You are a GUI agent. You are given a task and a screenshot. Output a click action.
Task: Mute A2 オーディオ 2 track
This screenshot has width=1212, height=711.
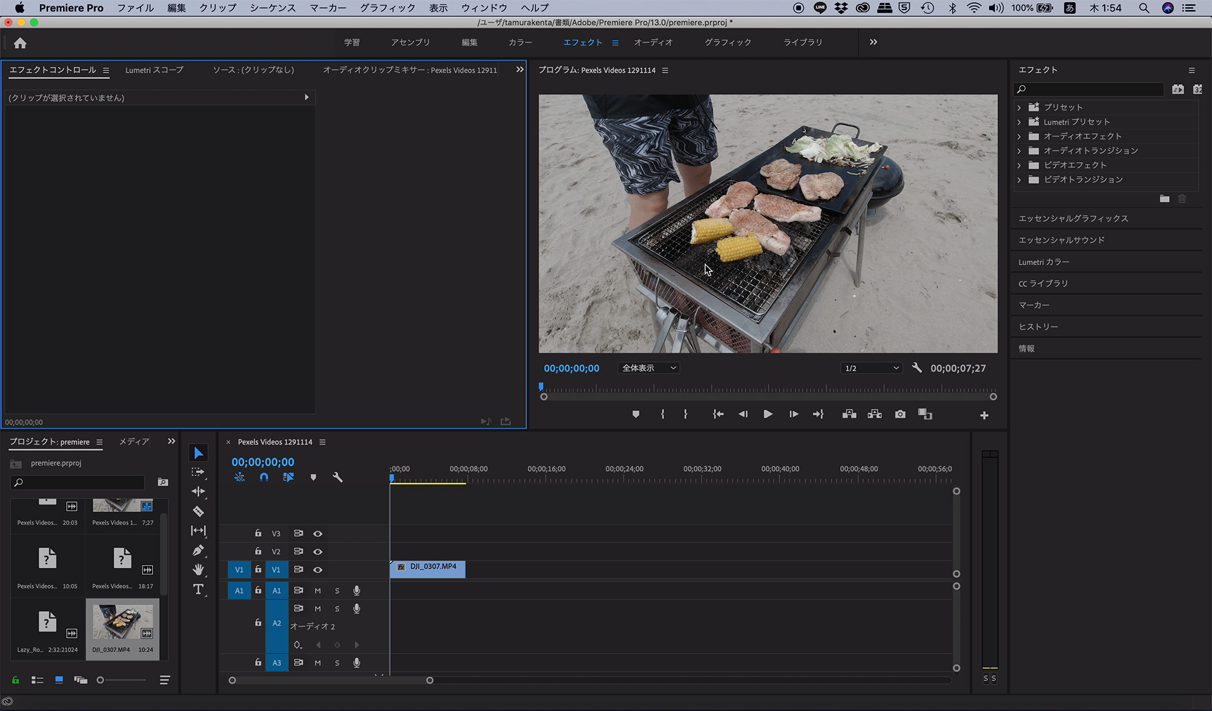(317, 609)
